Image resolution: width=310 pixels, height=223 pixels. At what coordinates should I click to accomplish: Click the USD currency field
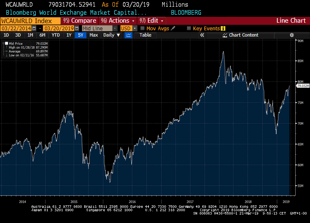(126, 29)
